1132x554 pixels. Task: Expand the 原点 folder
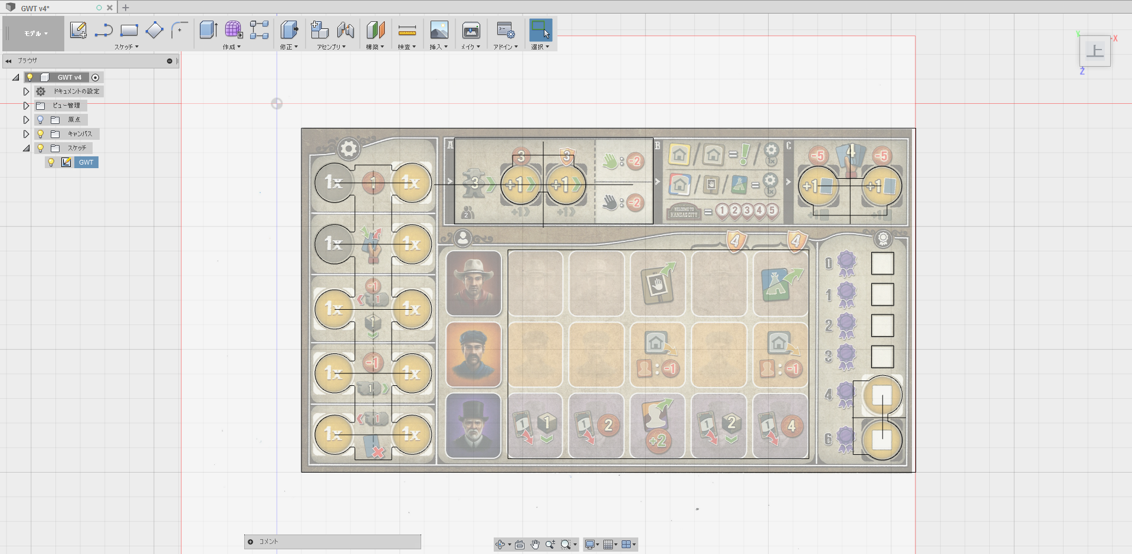click(x=26, y=120)
